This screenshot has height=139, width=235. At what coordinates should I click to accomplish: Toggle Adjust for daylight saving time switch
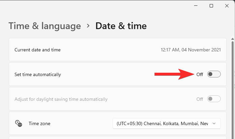click(x=214, y=99)
